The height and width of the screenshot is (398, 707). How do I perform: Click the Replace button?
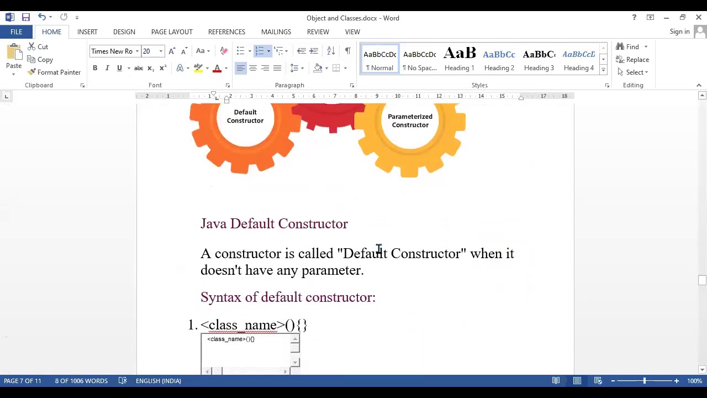pyautogui.click(x=633, y=60)
